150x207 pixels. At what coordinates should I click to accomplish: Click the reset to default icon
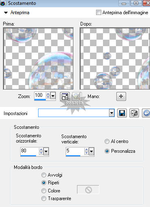(x=146, y=113)
